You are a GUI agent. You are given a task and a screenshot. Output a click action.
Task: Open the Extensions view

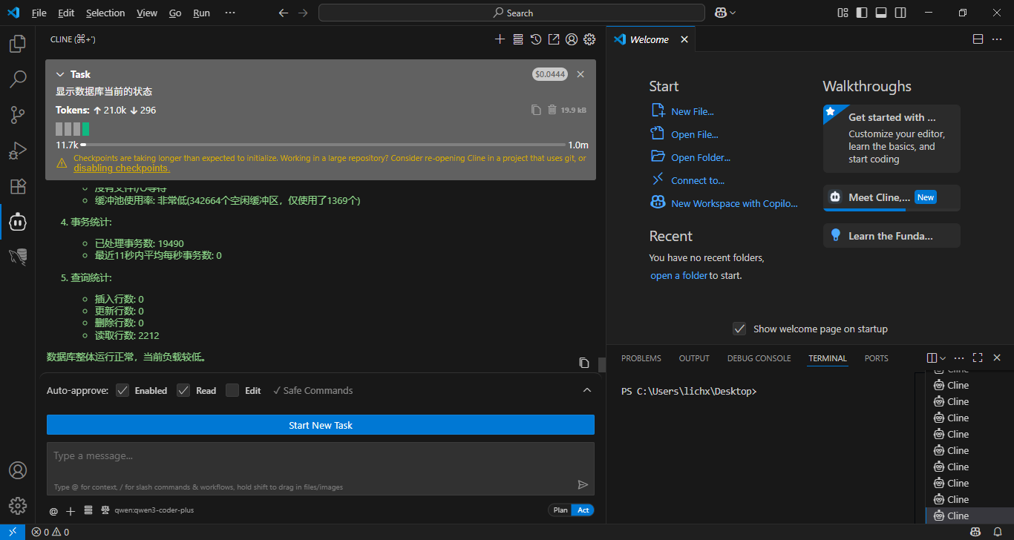pos(18,186)
